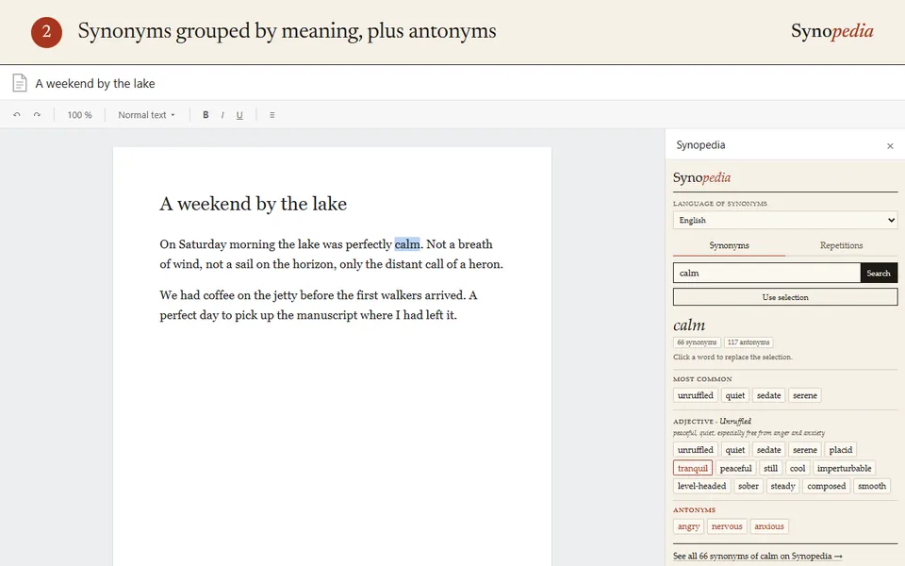
Task: Choose 'sedate' under Most Common
Action: 769,395
